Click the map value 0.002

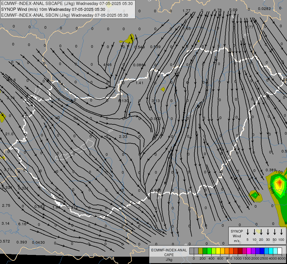(x=156, y=119)
